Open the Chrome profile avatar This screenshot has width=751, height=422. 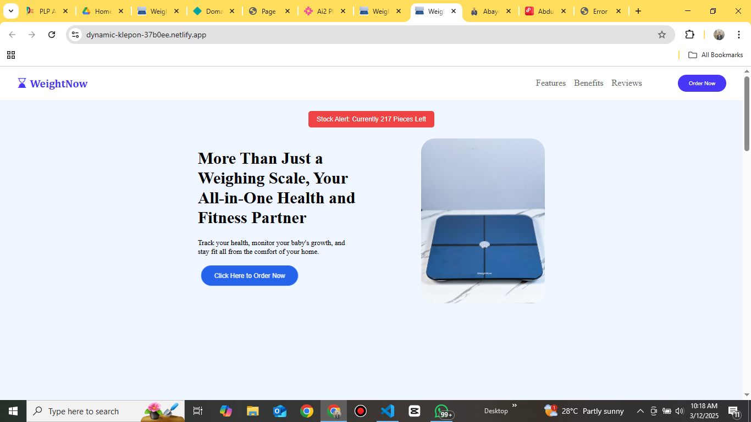[x=719, y=35]
